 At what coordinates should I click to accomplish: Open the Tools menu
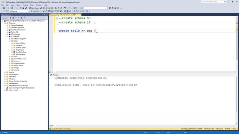tap(32, 5)
